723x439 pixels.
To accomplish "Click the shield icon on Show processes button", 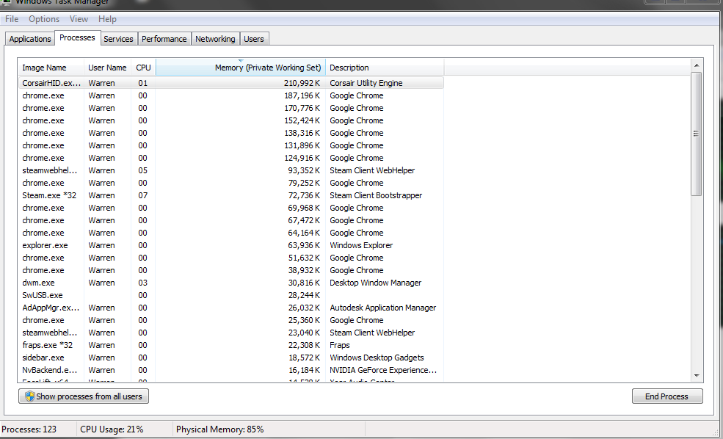I will [x=30, y=396].
